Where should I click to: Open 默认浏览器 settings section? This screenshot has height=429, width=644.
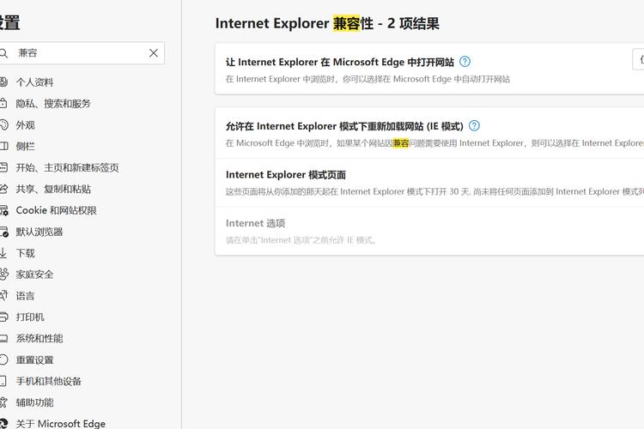coord(39,232)
